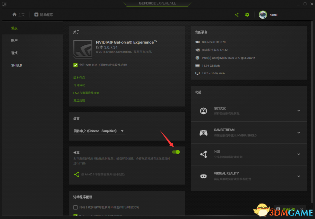Click the driver version 375.63 text
Viewport: 315px width, 219px height.
215,50
